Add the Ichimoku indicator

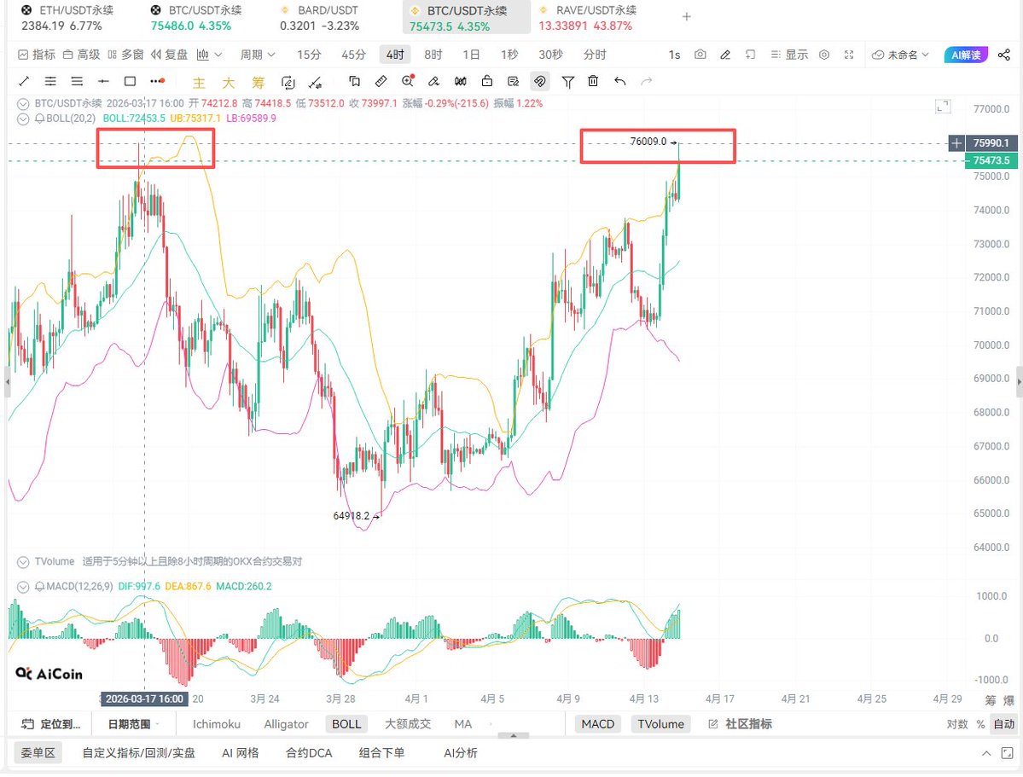(217, 724)
